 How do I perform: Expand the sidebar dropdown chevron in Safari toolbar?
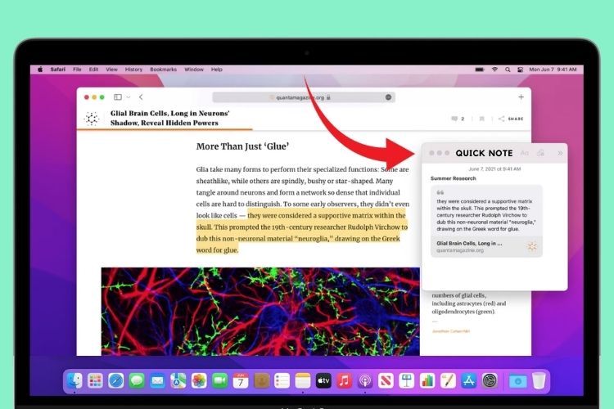tap(128, 97)
